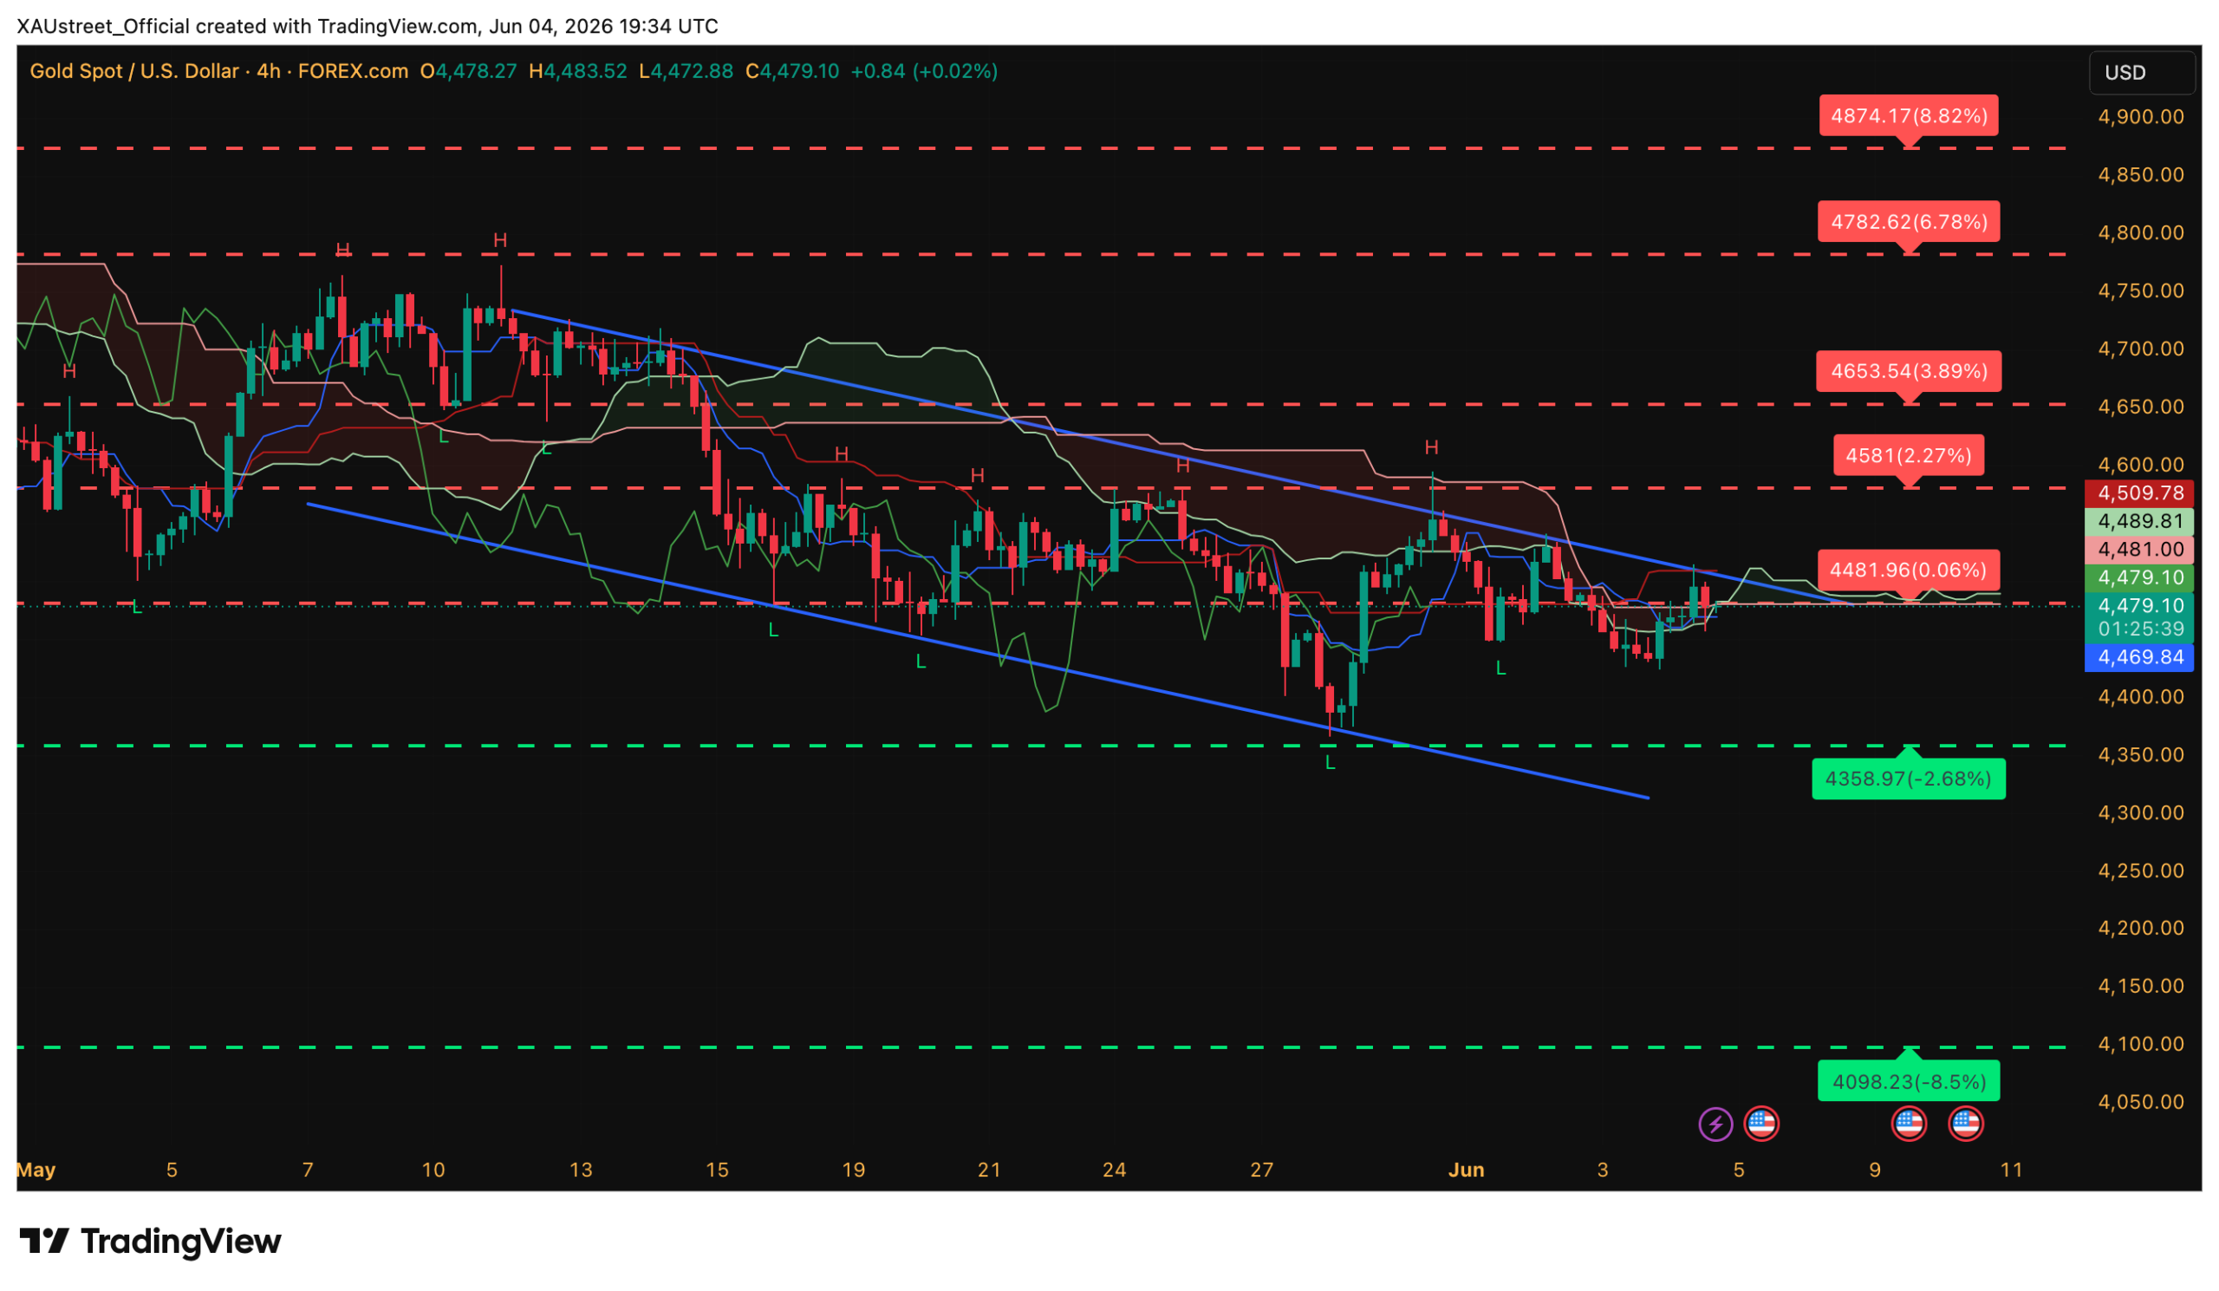Open the USD currency selector

pyautogui.click(x=2142, y=73)
